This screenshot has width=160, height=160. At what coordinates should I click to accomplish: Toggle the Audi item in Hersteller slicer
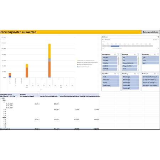click(111, 77)
